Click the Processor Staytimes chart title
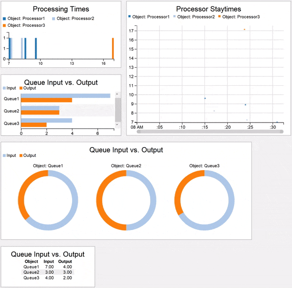The height and width of the screenshot is (288, 292). [x=208, y=9]
